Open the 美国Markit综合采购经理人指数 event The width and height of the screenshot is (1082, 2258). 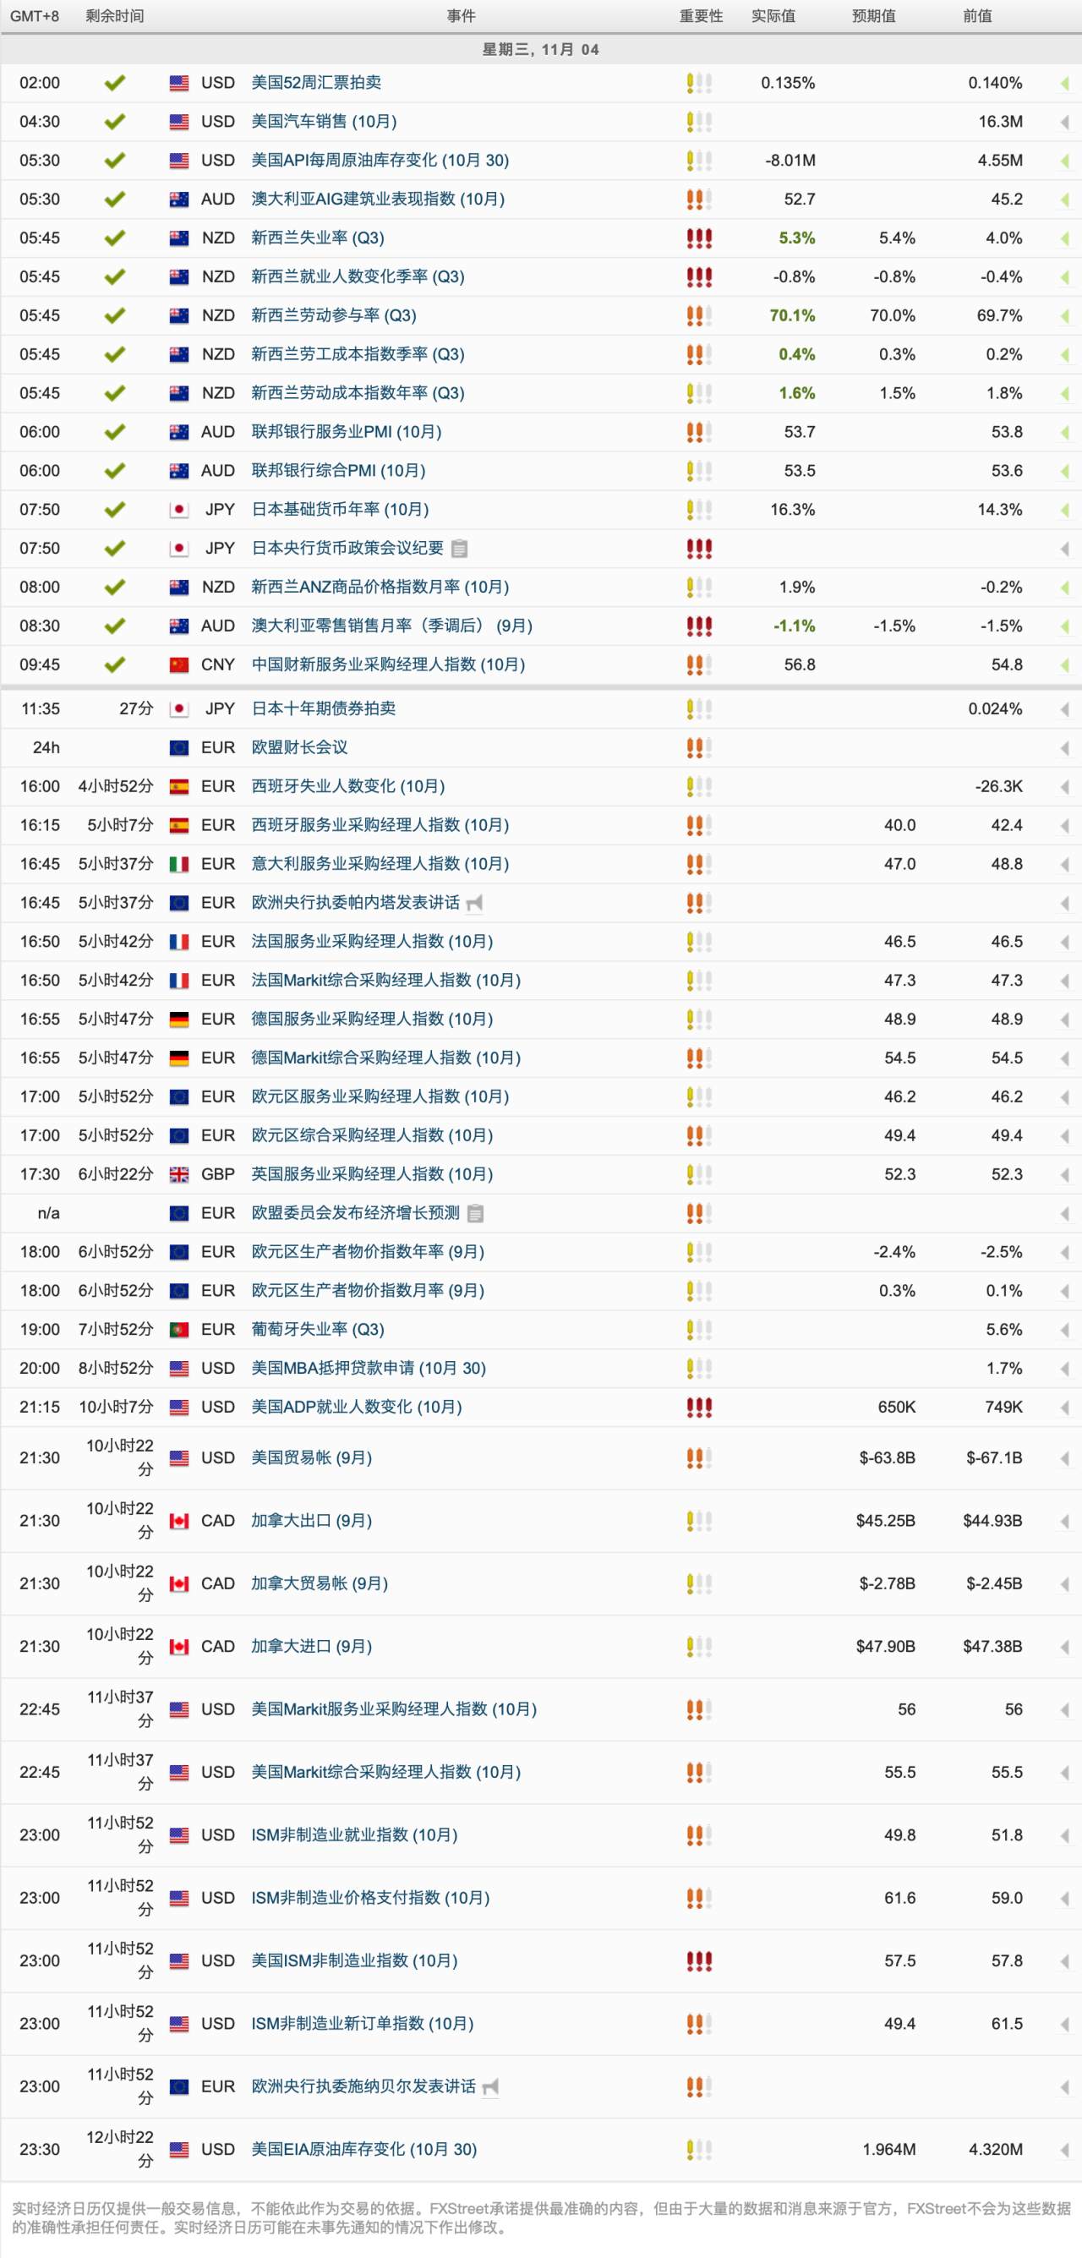point(385,1773)
